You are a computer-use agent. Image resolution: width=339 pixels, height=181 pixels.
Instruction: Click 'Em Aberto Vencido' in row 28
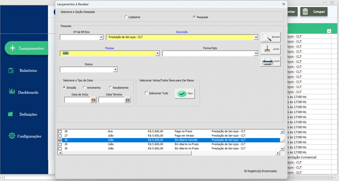tap(186, 140)
